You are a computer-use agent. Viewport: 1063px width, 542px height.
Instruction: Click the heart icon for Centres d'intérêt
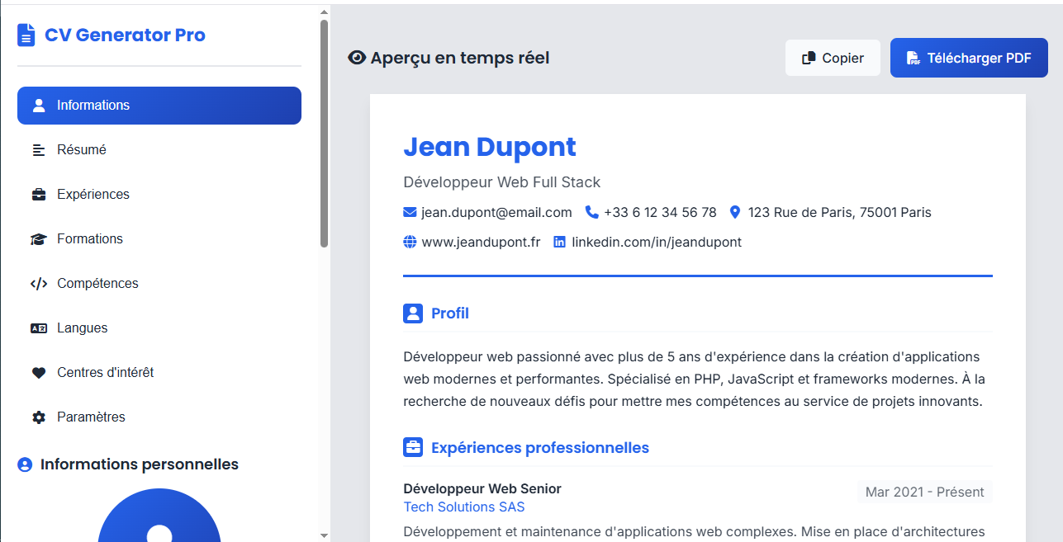coord(38,372)
